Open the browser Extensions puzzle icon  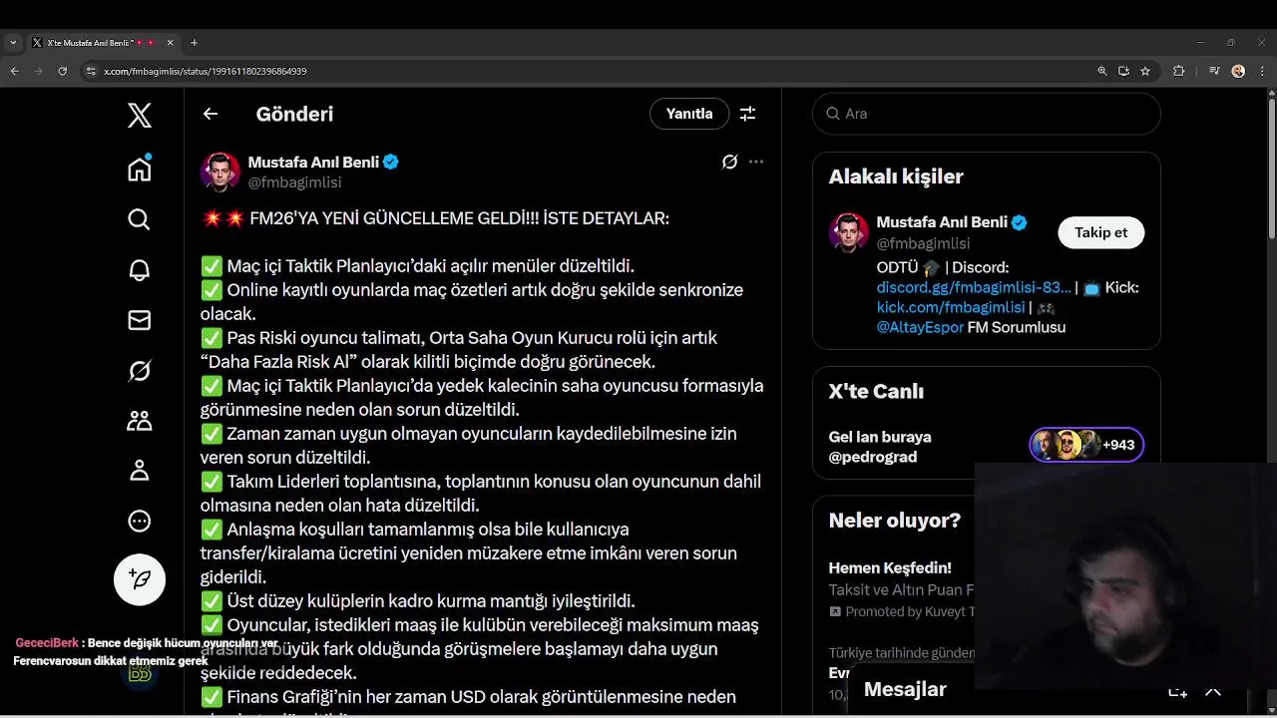tap(1178, 71)
